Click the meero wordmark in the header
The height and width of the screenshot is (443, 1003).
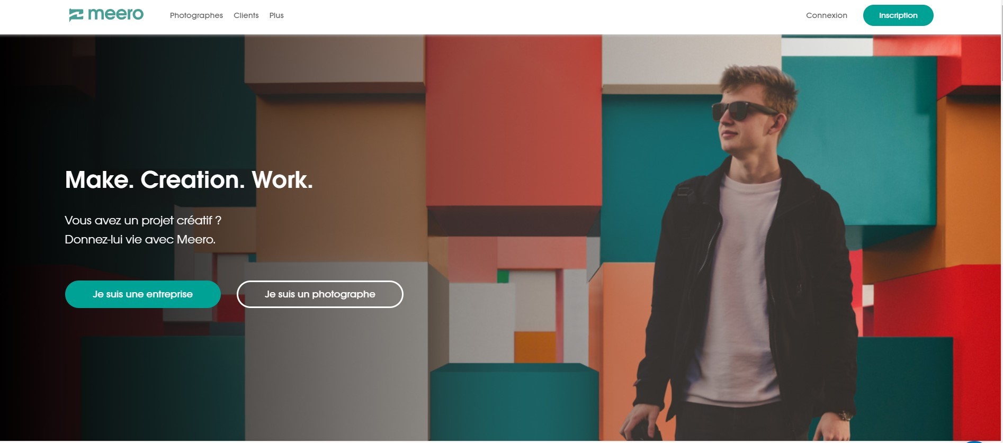click(115, 14)
